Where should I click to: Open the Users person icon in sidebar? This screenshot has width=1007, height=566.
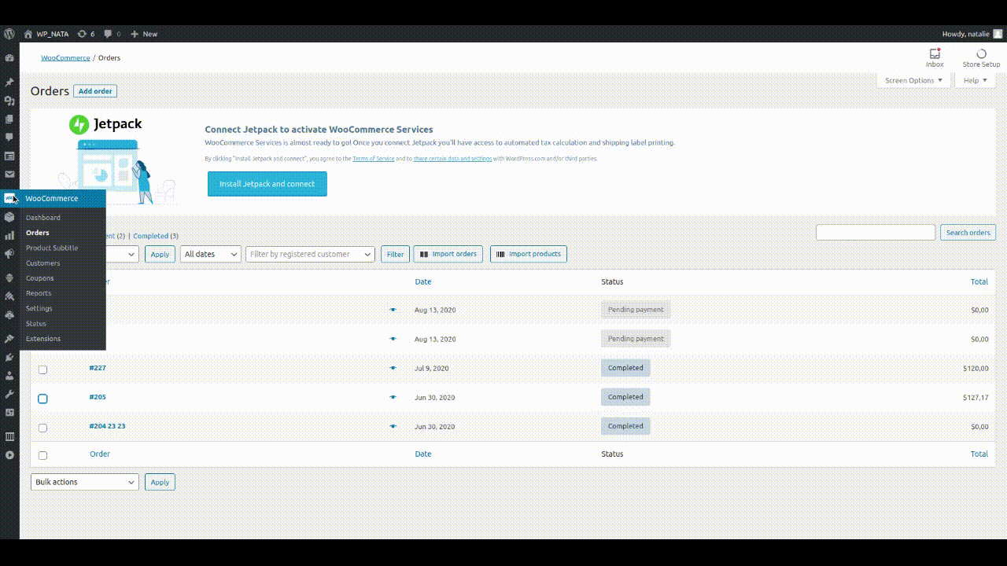(9, 376)
